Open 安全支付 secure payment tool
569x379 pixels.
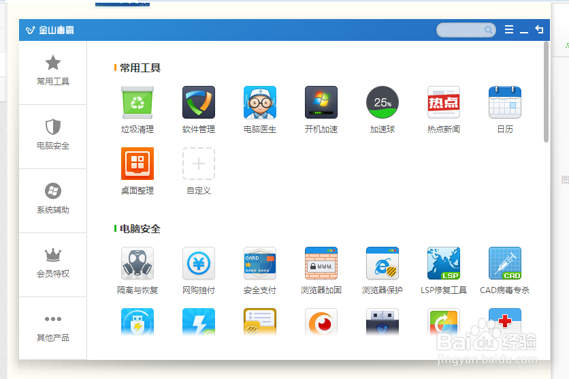pyautogui.click(x=260, y=270)
